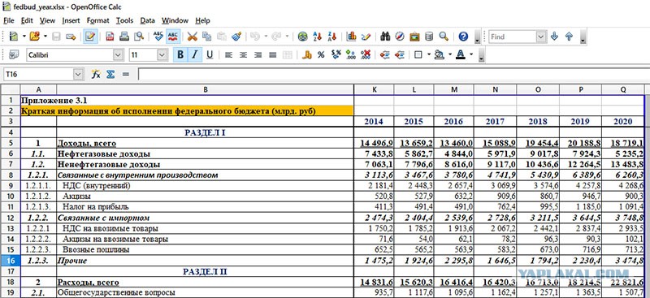Image resolution: width=650 pixels, height=298 pixels.
Task: Center text horizontally
Action: (x=243, y=54)
